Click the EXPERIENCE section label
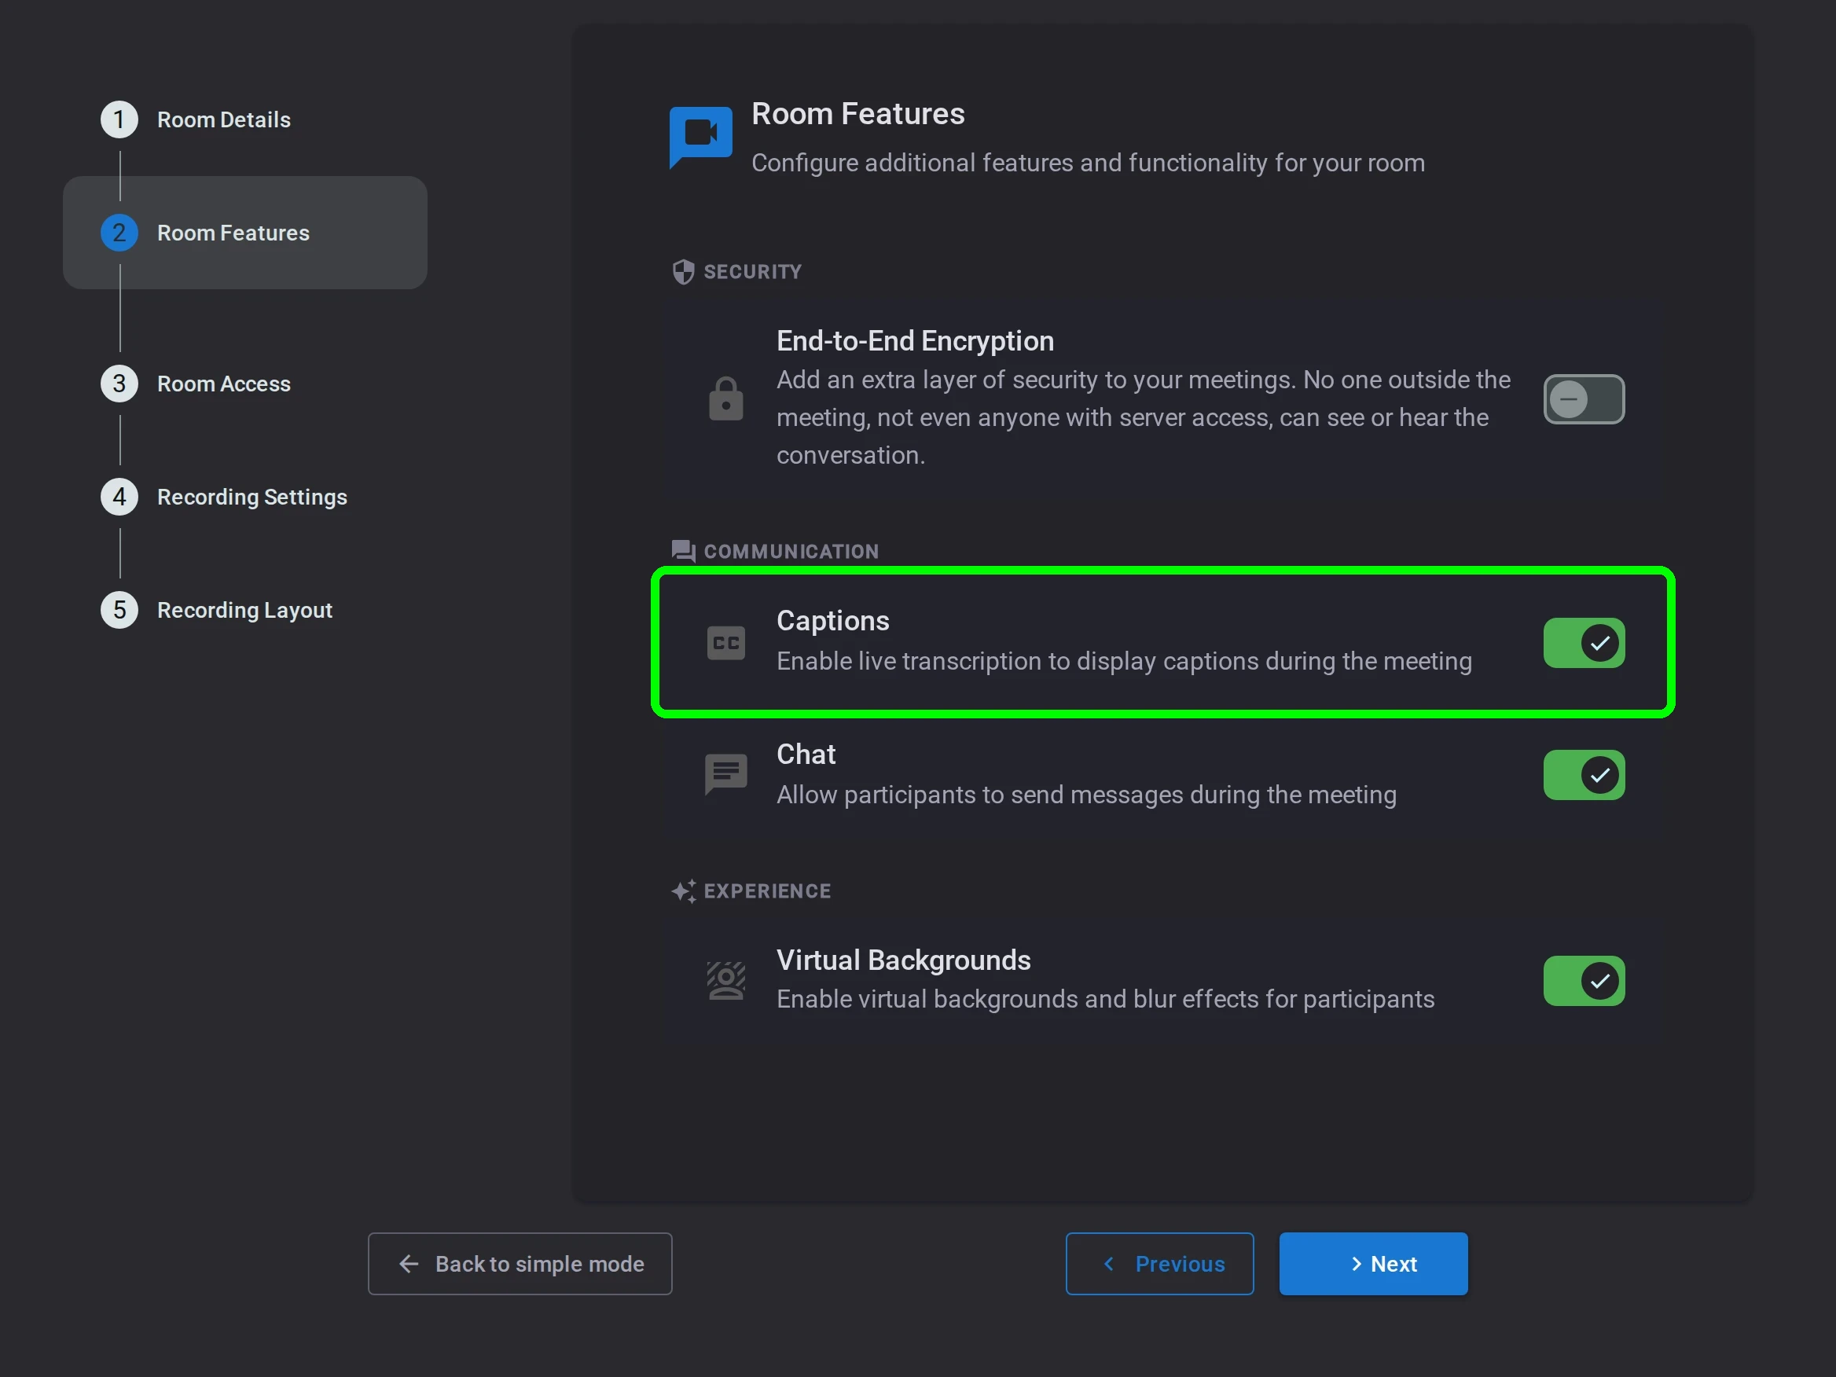1836x1377 pixels. pos(768,890)
